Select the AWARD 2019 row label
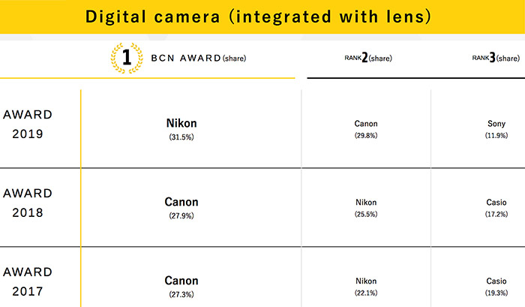 click(x=28, y=125)
